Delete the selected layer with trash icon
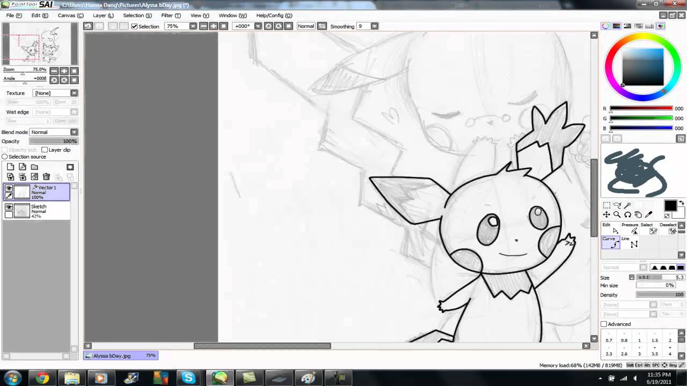 46,177
